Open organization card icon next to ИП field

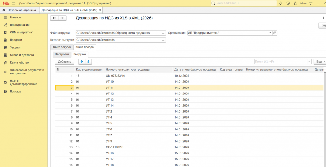pos(275,33)
